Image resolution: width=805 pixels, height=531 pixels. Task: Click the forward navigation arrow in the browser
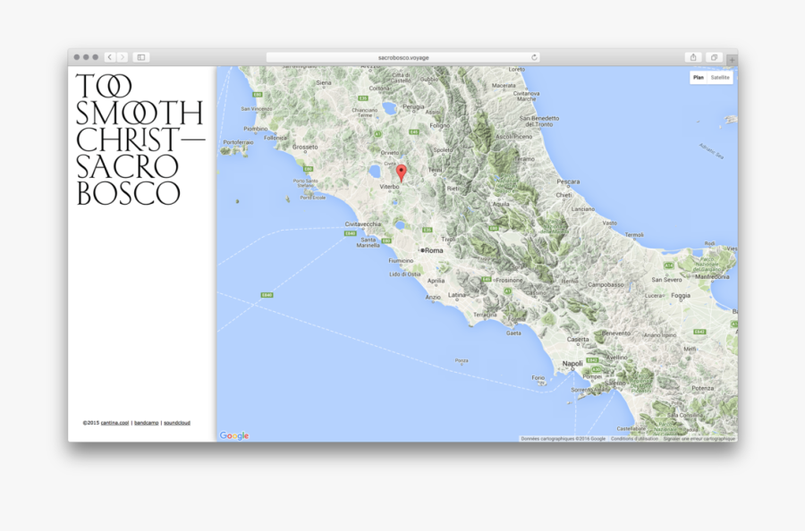coord(121,56)
